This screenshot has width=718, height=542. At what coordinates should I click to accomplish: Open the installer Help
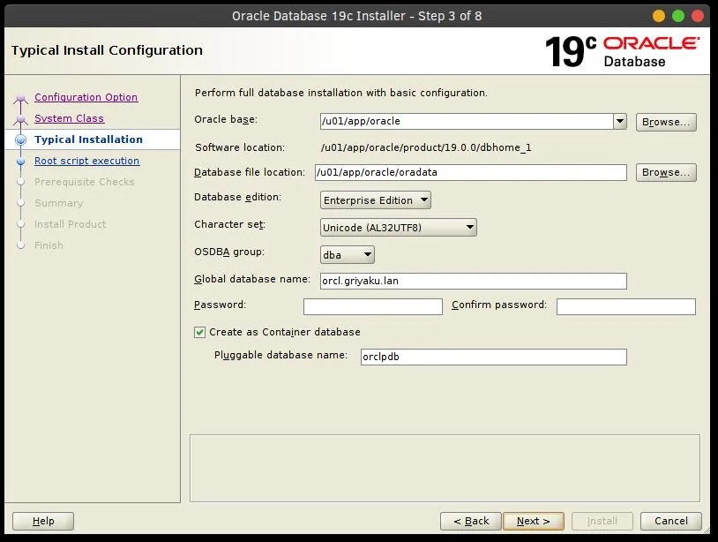click(x=42, y=521)
